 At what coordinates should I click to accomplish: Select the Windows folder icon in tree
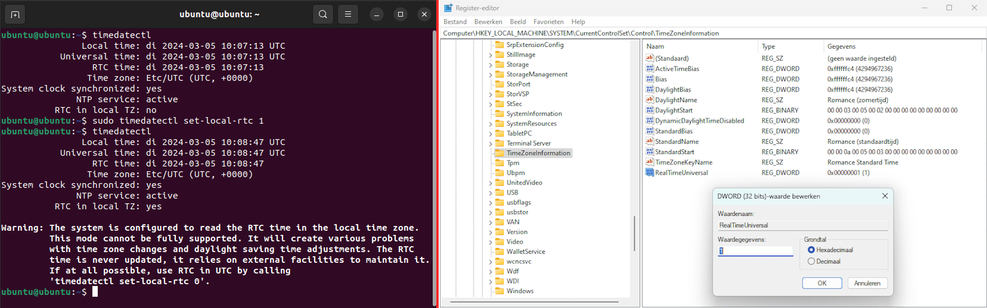point(499,291)
